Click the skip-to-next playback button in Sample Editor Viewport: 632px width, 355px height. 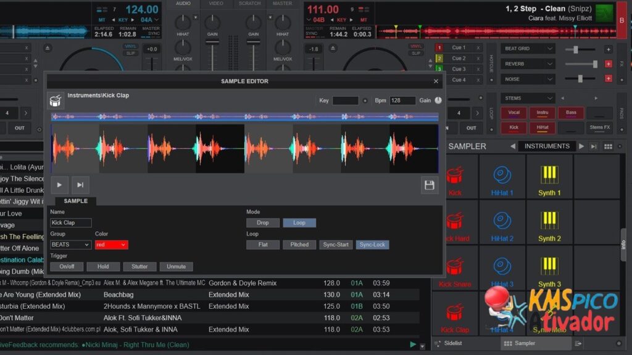click(x=80, y=185)
